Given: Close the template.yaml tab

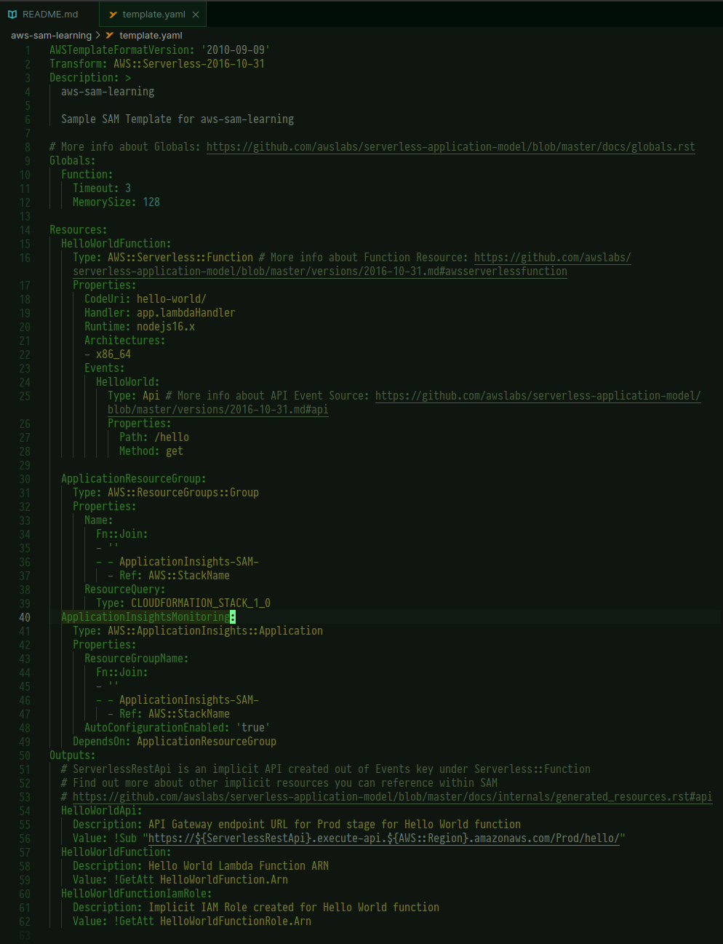Looking at the screenshot, I should (196, 14).
